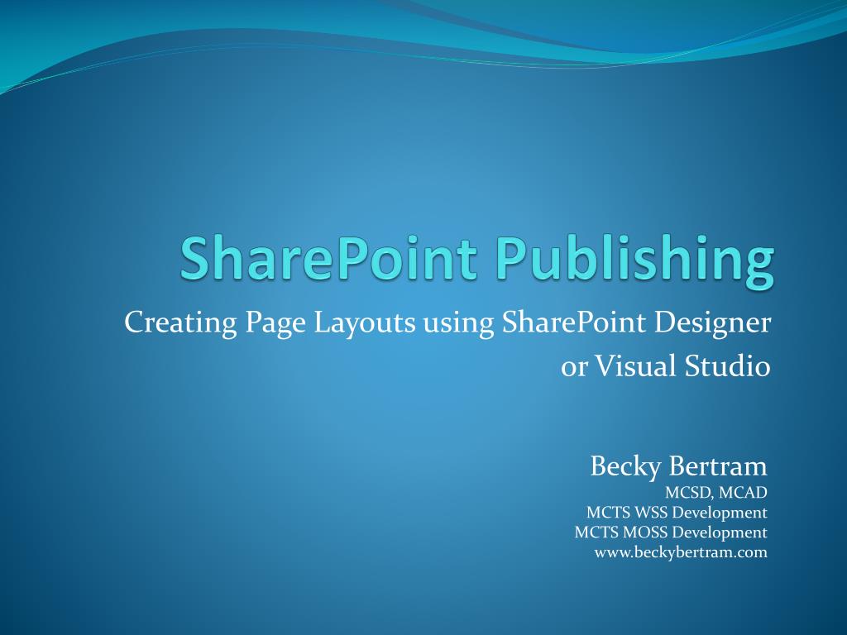The width and height of the screenshot is (847, 635).
Task: Select the presenter name Becky Bertram
Action: click(678, 466)
